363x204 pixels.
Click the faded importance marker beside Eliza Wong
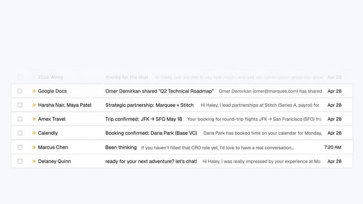coord(34,77)
